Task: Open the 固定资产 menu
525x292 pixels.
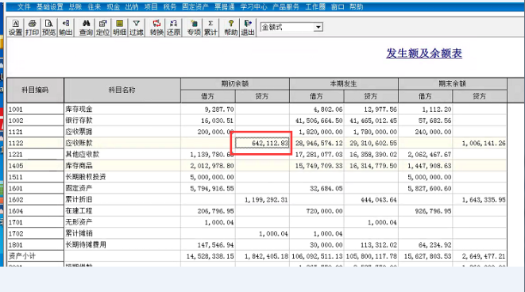Action: pos(195,6)
